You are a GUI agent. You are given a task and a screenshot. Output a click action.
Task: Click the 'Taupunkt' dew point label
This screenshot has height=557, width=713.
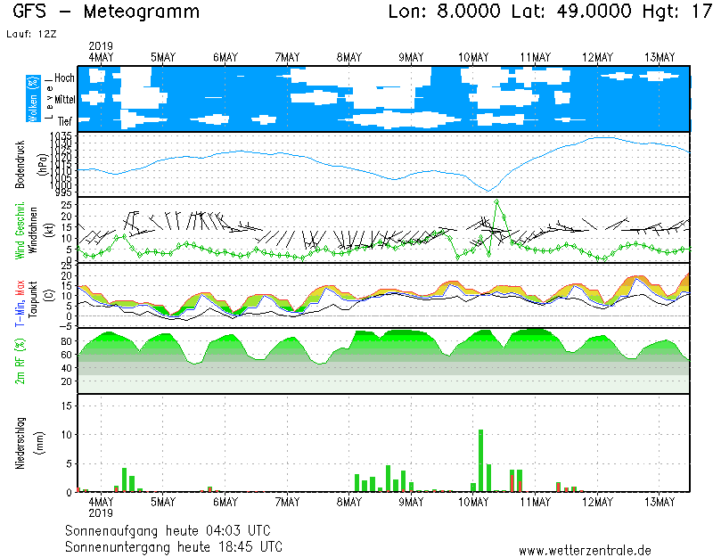33,299
